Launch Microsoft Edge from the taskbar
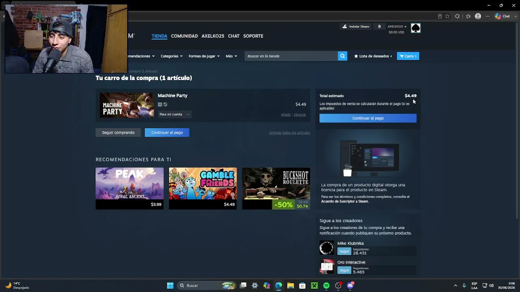The image size is (520, 292). point(279,286)
